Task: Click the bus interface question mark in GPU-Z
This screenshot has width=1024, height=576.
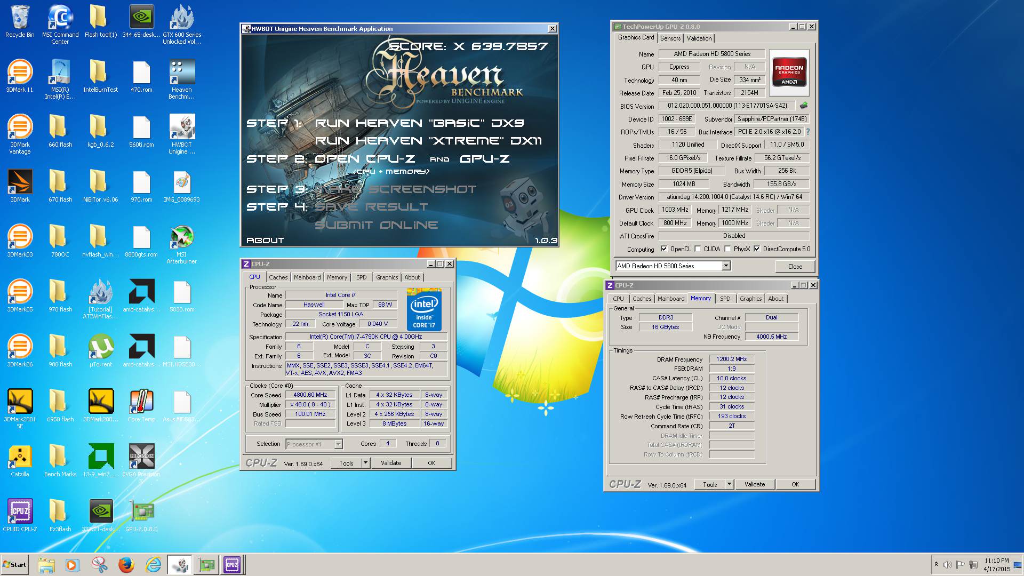Action: click(807, 132)
